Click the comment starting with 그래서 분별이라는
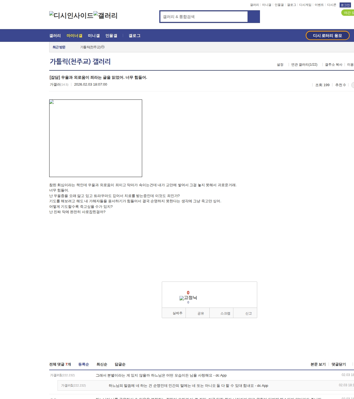This screenshot has width=354, height=399. tap(161, 375)
